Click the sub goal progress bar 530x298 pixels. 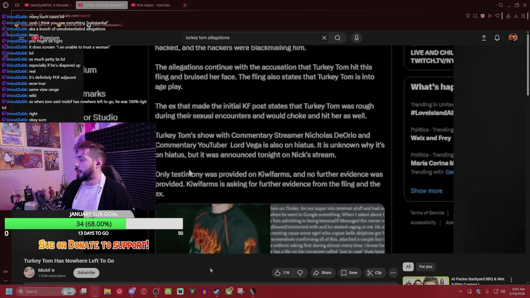[94, 224]
